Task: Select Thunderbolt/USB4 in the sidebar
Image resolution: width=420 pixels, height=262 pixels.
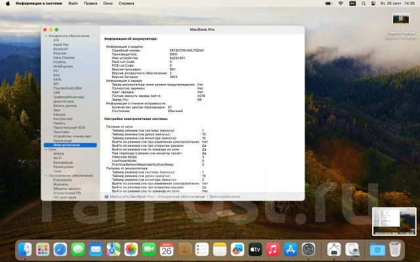Action: pos(67,88)
